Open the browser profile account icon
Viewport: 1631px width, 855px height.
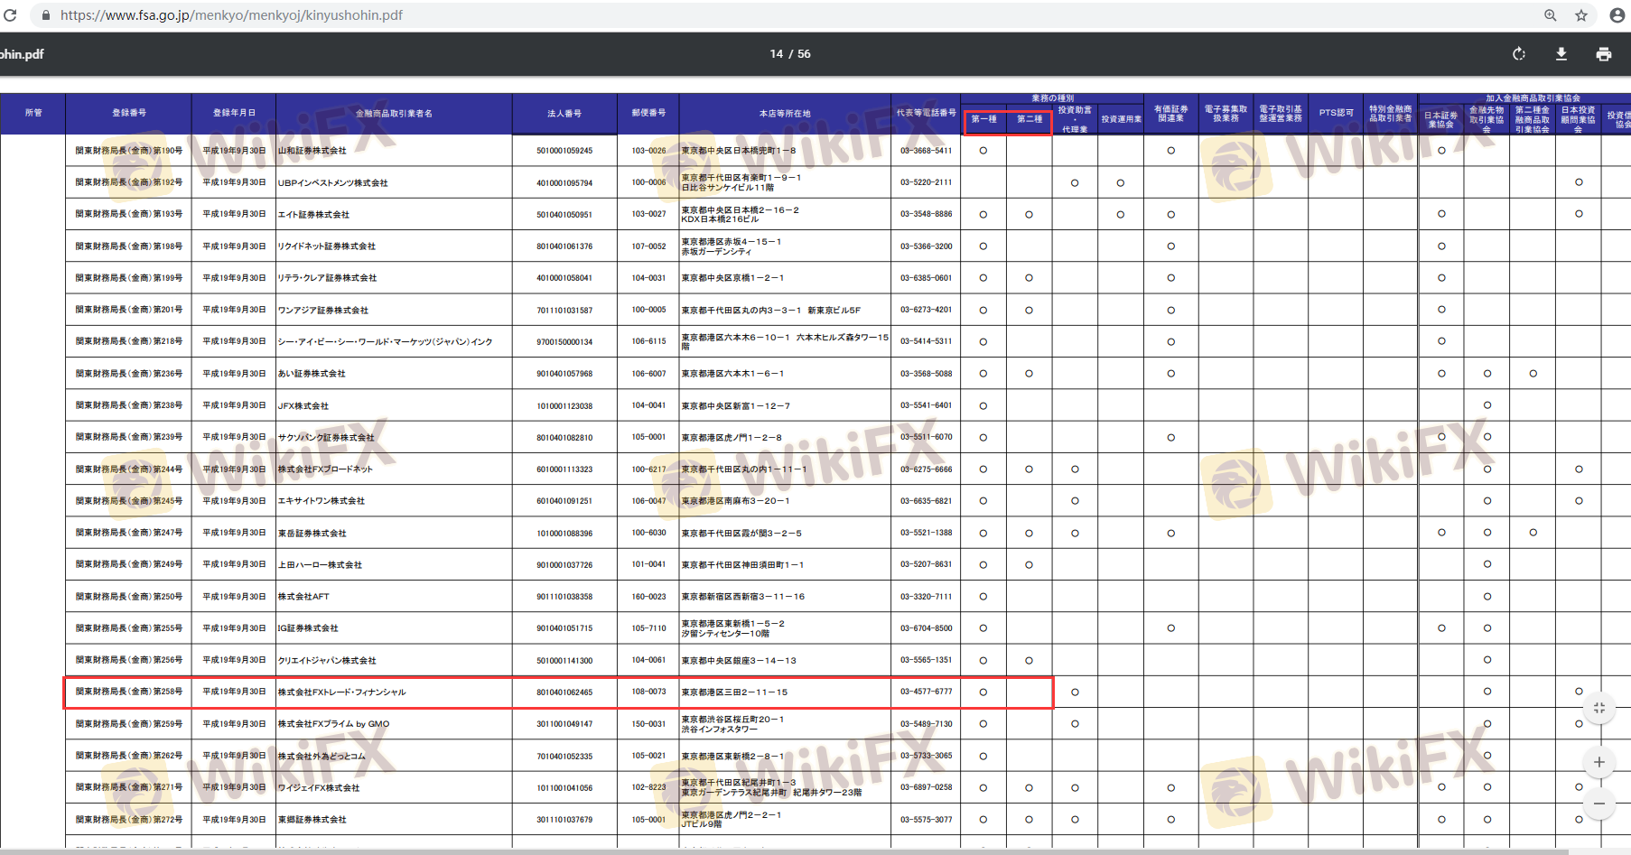click(1617, 15)
